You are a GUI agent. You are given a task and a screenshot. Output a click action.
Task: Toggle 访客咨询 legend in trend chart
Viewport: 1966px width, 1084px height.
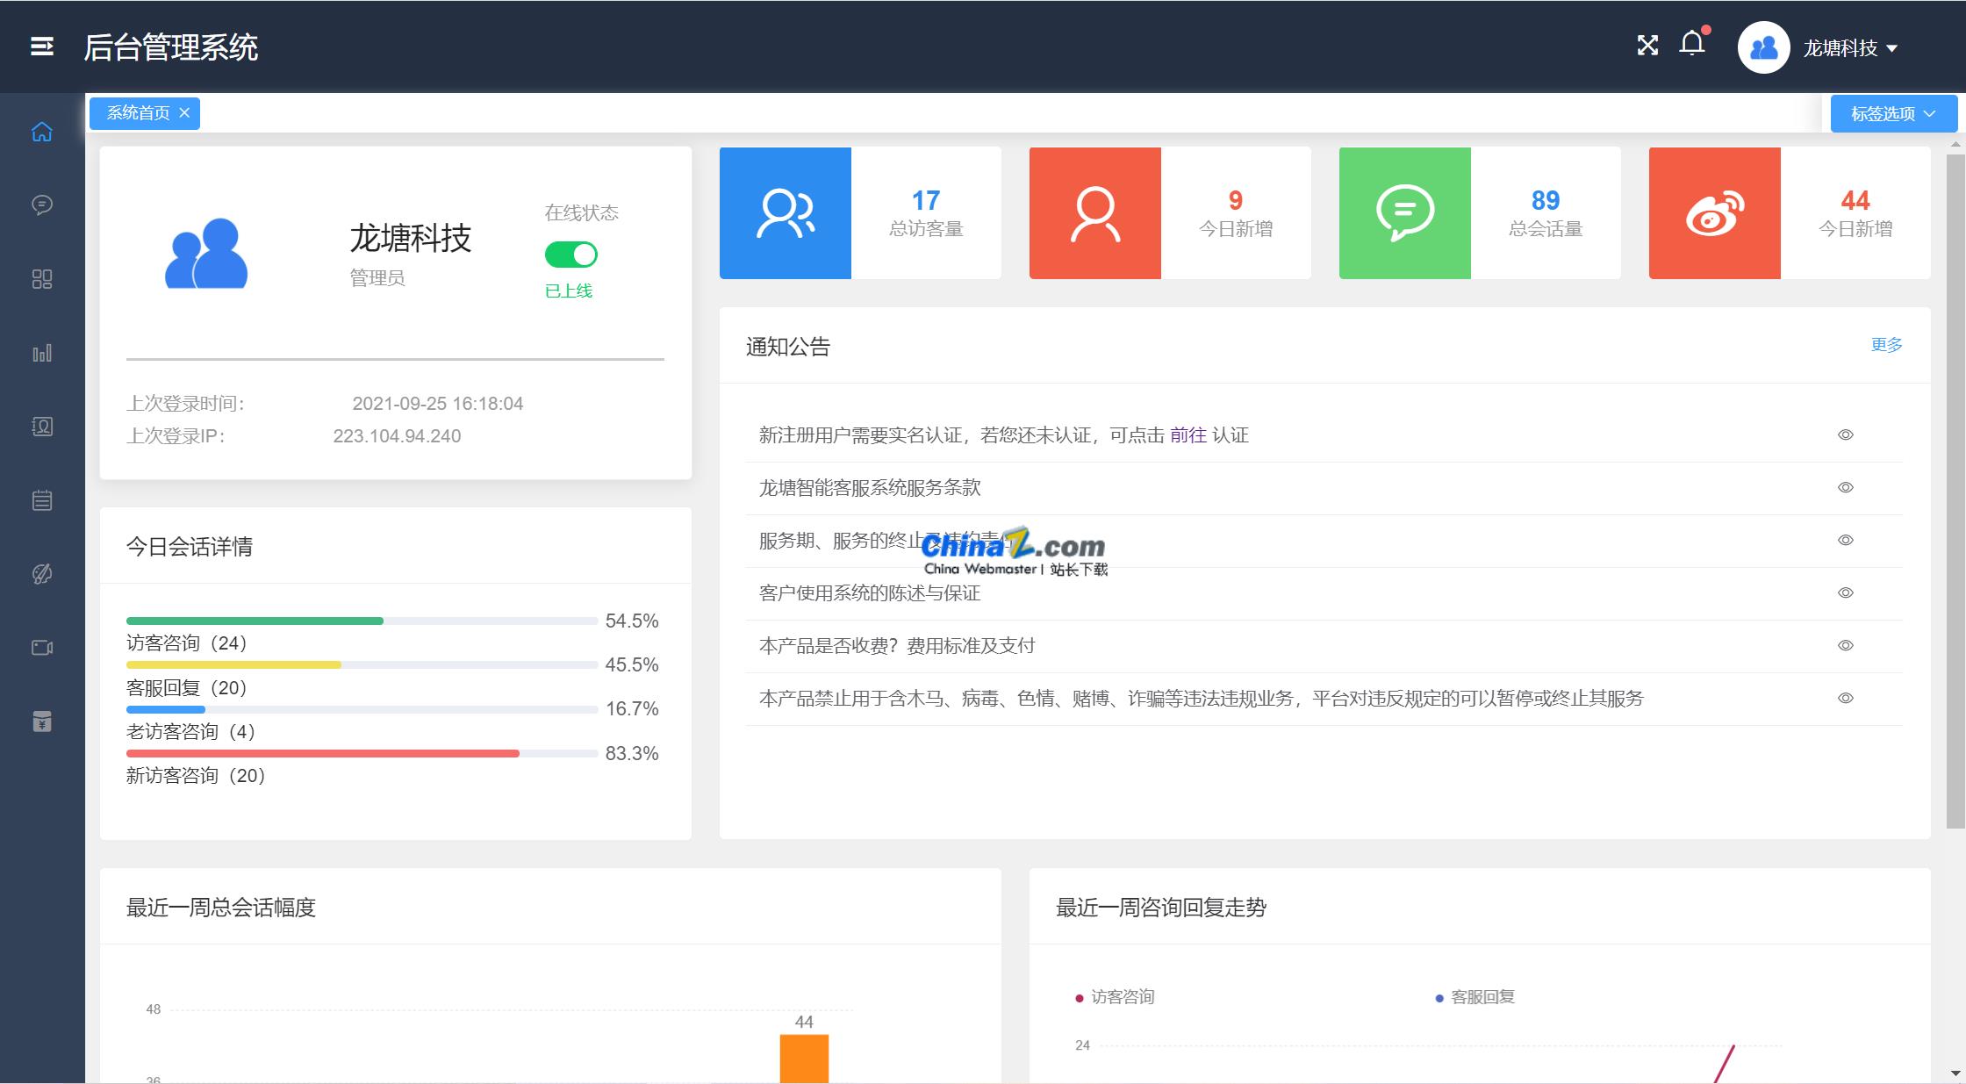[x=1115, y=997]
